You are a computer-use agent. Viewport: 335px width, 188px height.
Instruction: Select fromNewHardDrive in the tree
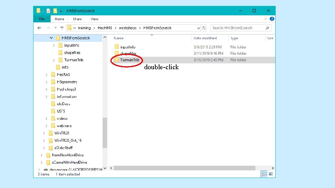[68, 155]
